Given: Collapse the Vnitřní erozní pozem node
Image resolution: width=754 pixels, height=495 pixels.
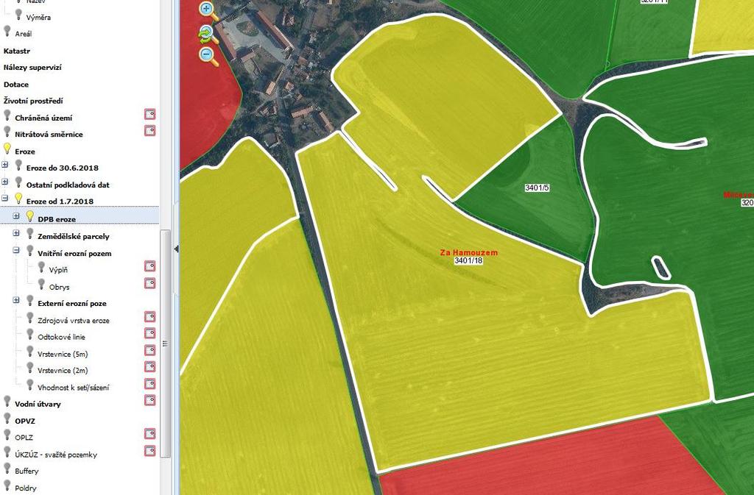Looking at the screenshot, I should [16, 250].
